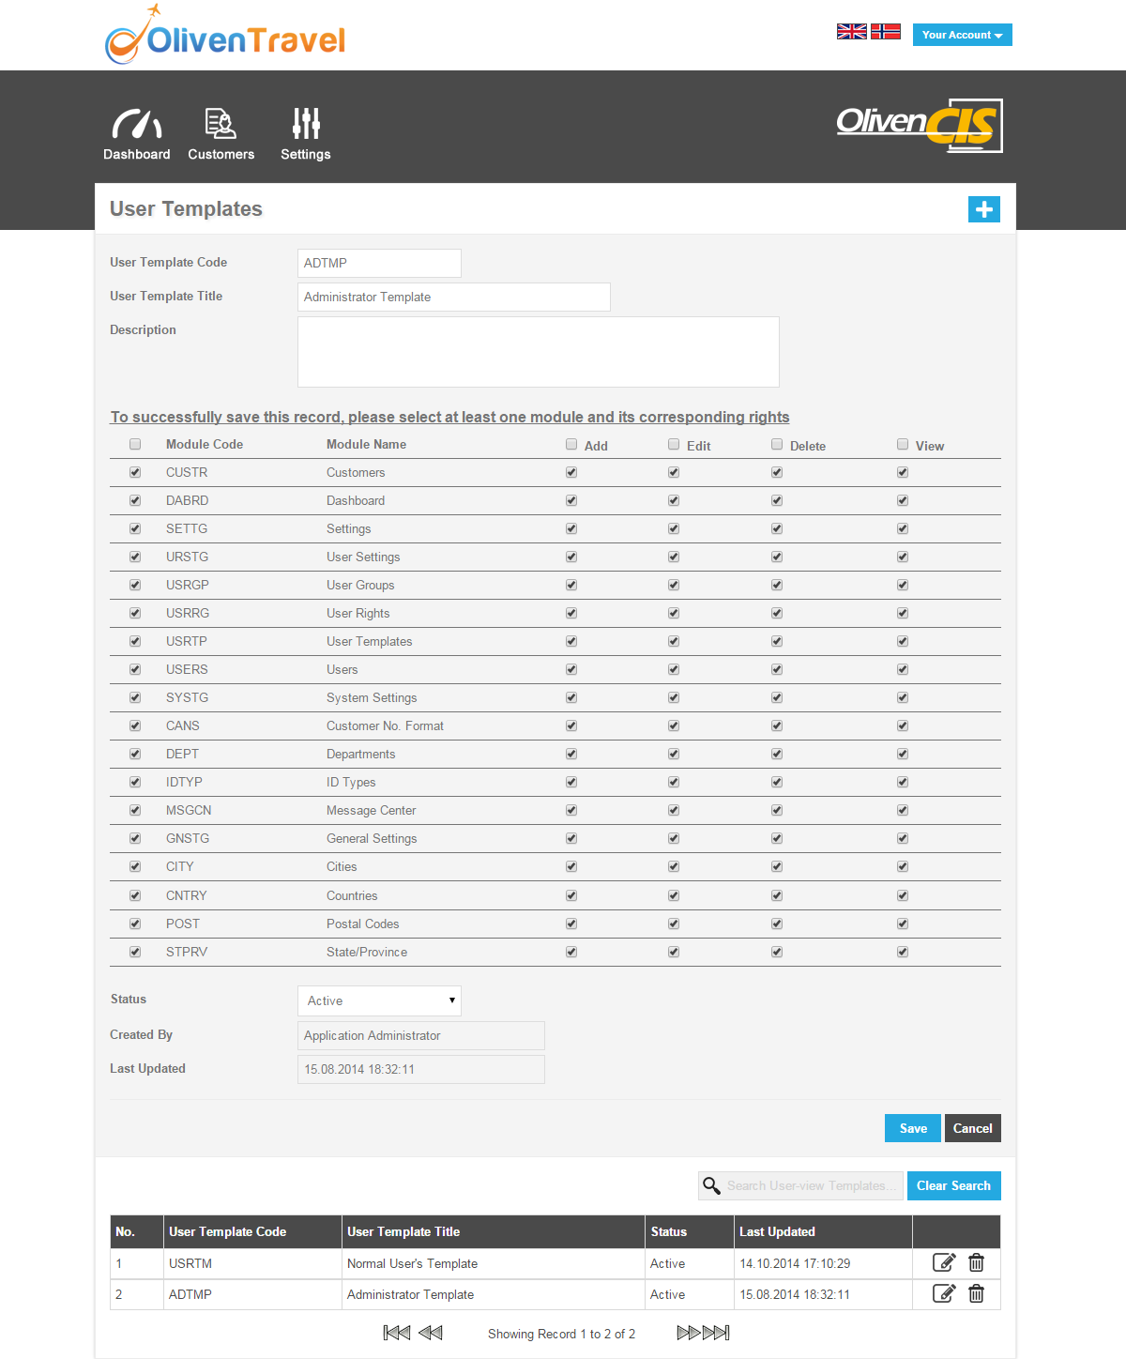Switch language with the Norwegian flag
The width and height of the screenshot is (1126, 1359).
point(886,31)
